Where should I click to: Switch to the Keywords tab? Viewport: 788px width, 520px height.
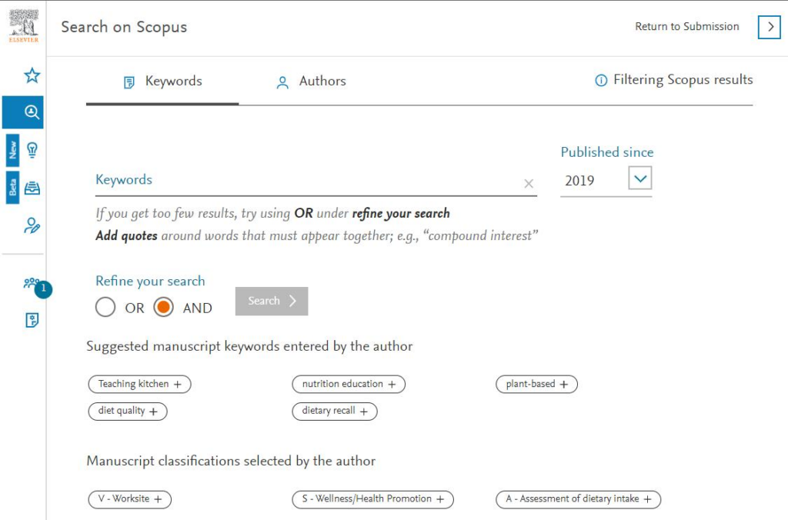163,82
